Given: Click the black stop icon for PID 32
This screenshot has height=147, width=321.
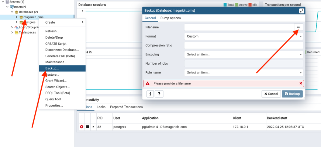Looking at the screenshot, I should (87, 127).
